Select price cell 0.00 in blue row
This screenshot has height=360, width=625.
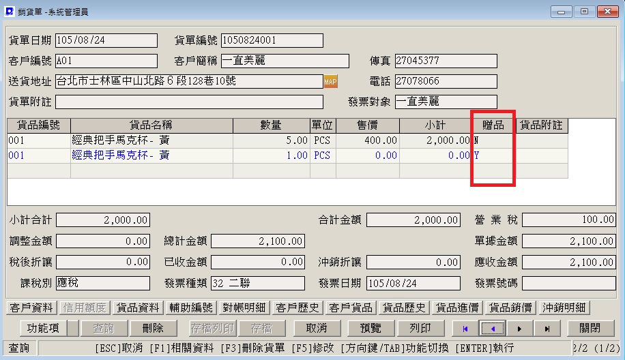(368, 155)
